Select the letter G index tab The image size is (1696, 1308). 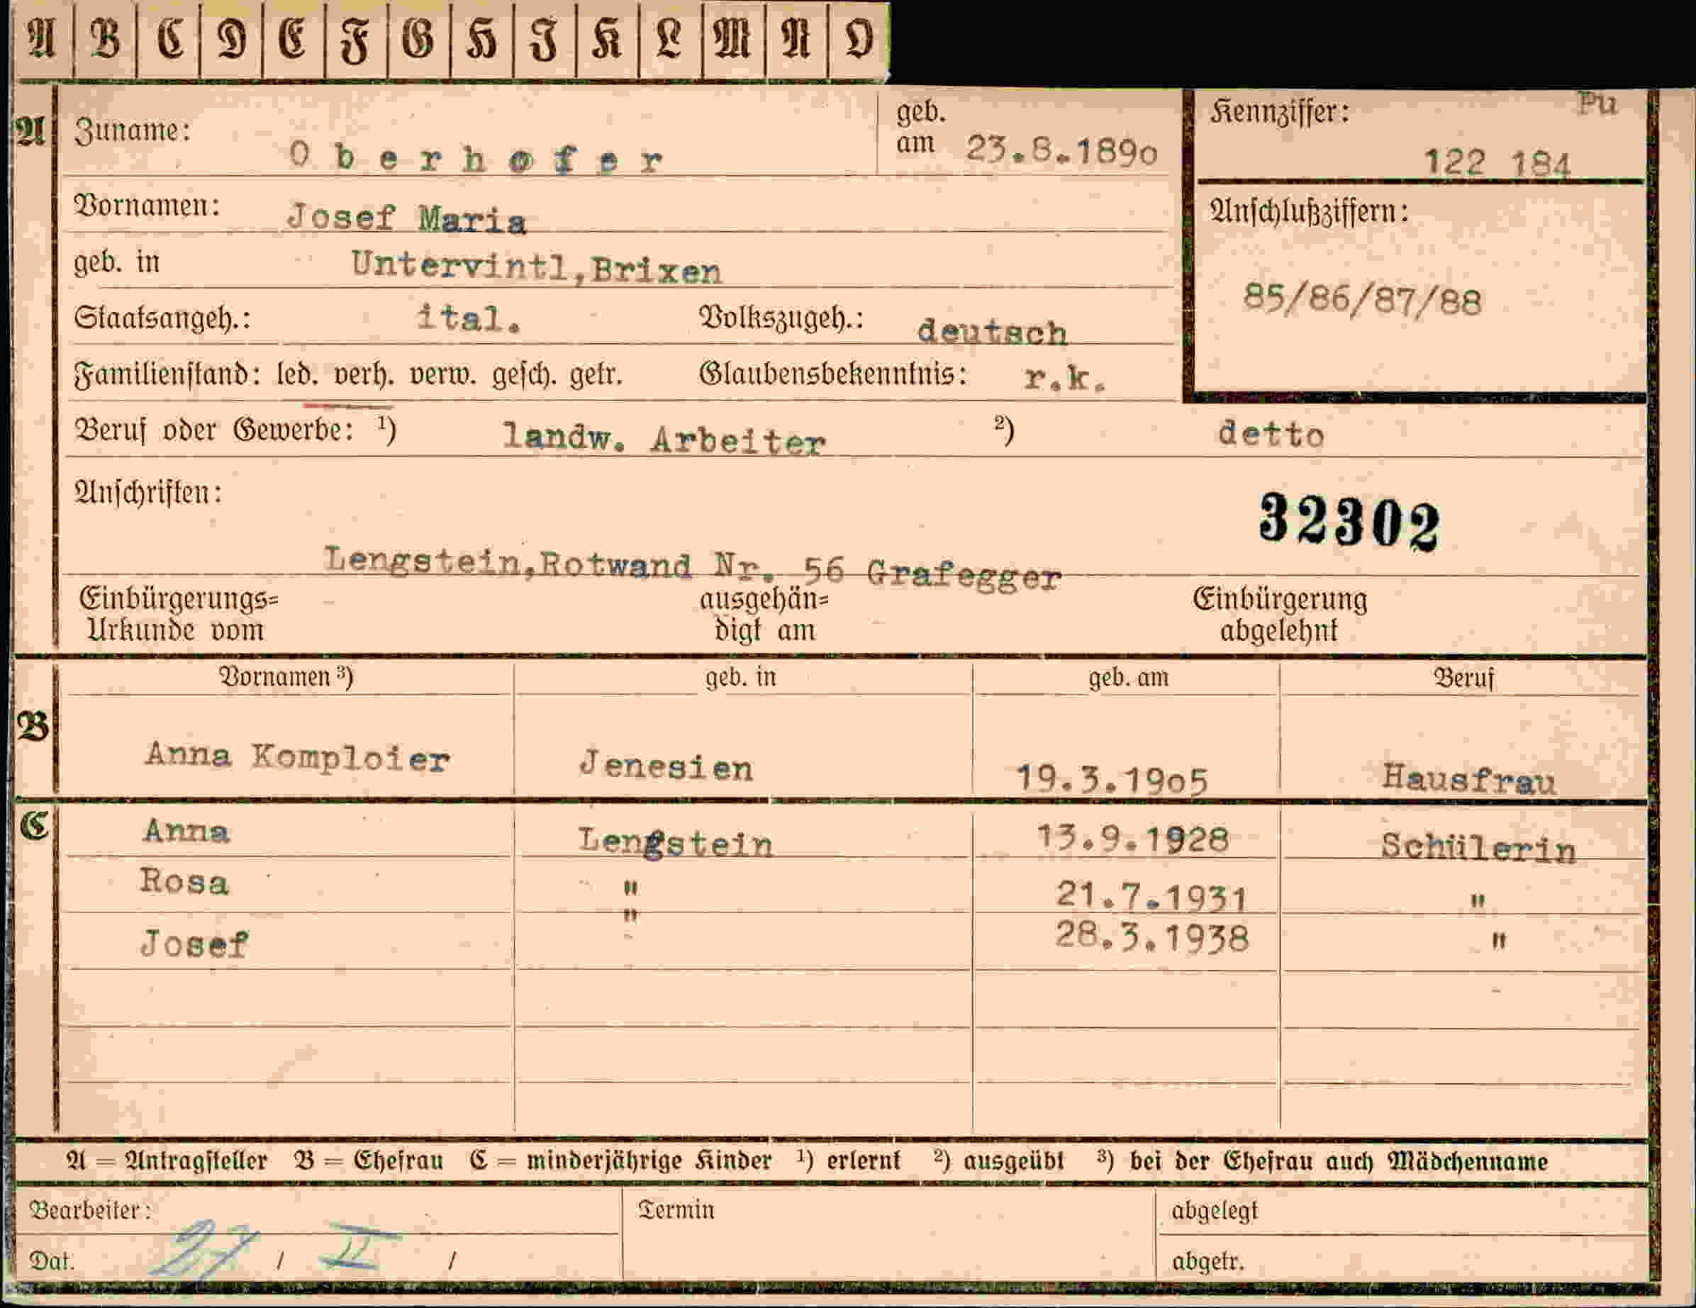click(418, 39)
